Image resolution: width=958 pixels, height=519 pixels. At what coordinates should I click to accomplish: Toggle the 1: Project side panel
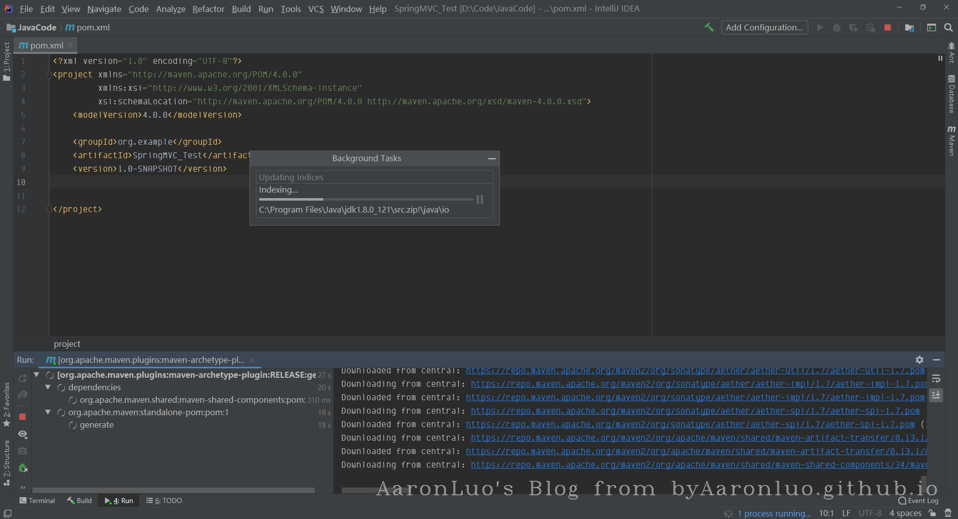coord(6,61)
